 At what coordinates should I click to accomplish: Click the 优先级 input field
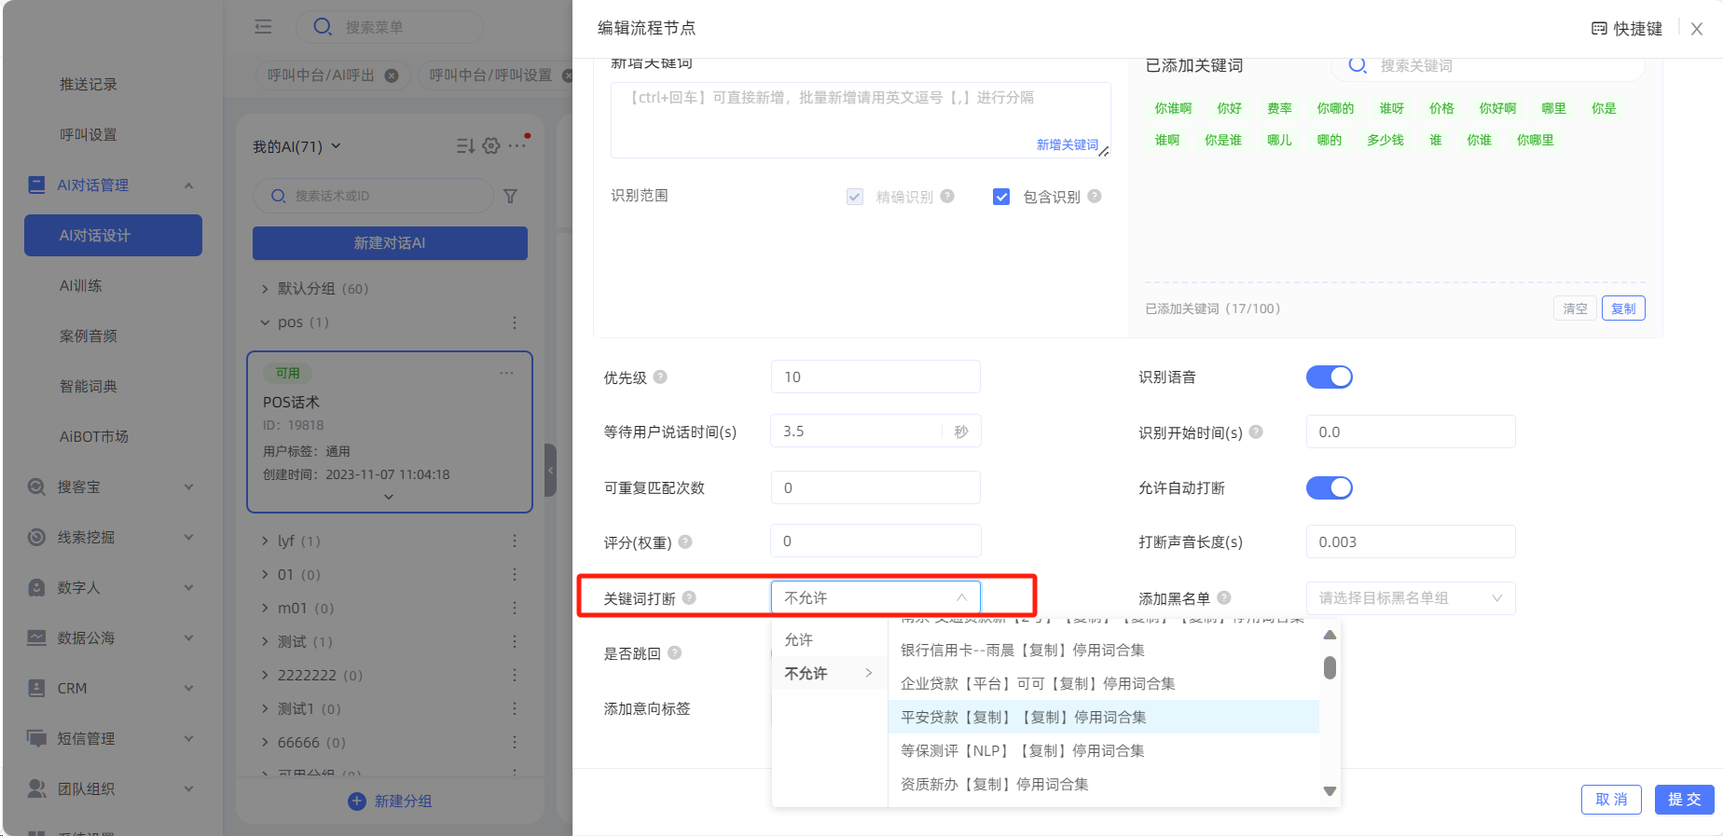[875, 377]
